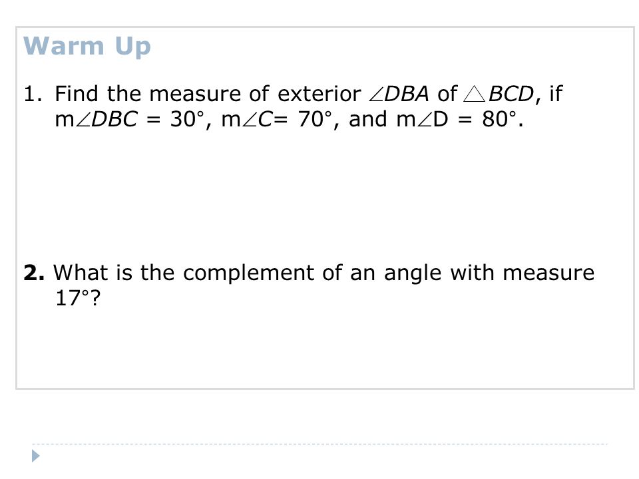Click the word "measure" ending question two's first line
The height and width of the screenshot is (479, 639).
[548, 273]
